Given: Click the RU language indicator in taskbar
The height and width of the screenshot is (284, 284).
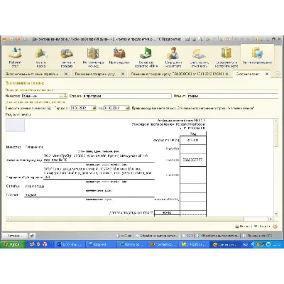Looking at the screenshot, I should click(246, 244).
